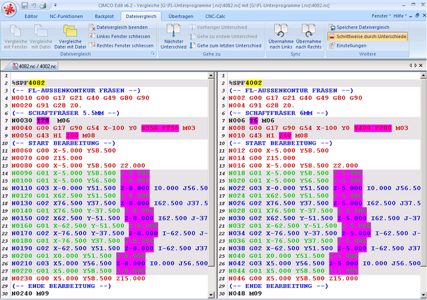Click the Undo icon in quick access toolbar
427x300 pixels.
34,5
